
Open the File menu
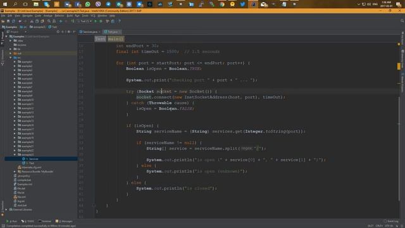coord(3,16)
